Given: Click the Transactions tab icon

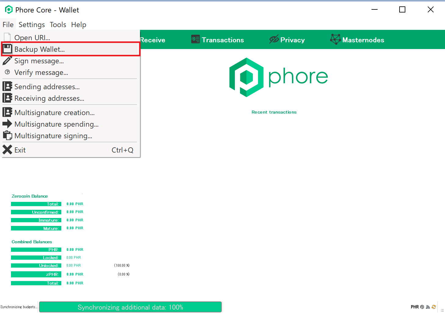Looking at the screenshot, I should click(x=195, y=39).
